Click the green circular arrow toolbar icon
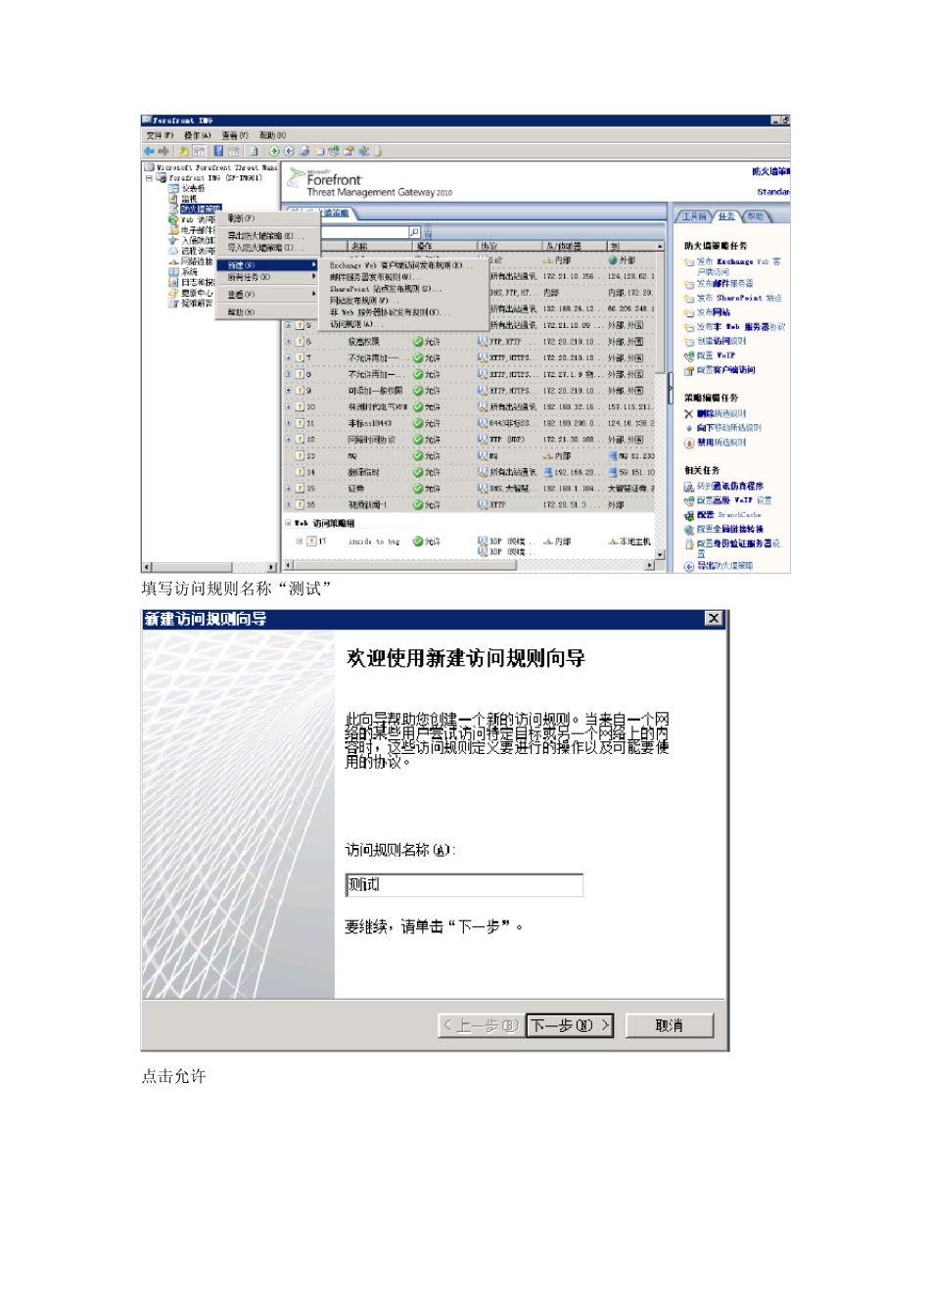 click(275, 152)
